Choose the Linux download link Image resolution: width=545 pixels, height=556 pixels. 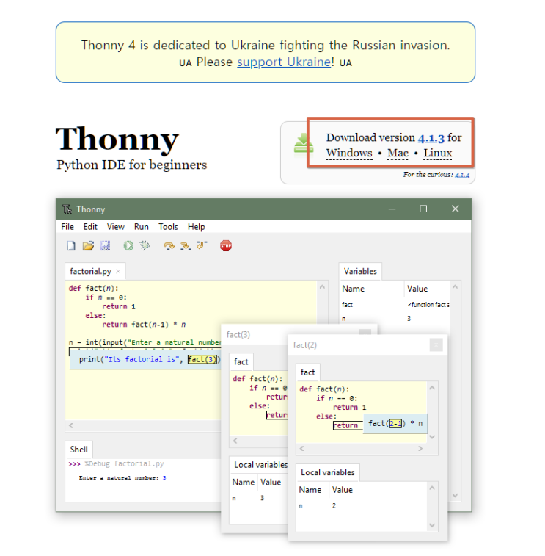coord(438,153)
